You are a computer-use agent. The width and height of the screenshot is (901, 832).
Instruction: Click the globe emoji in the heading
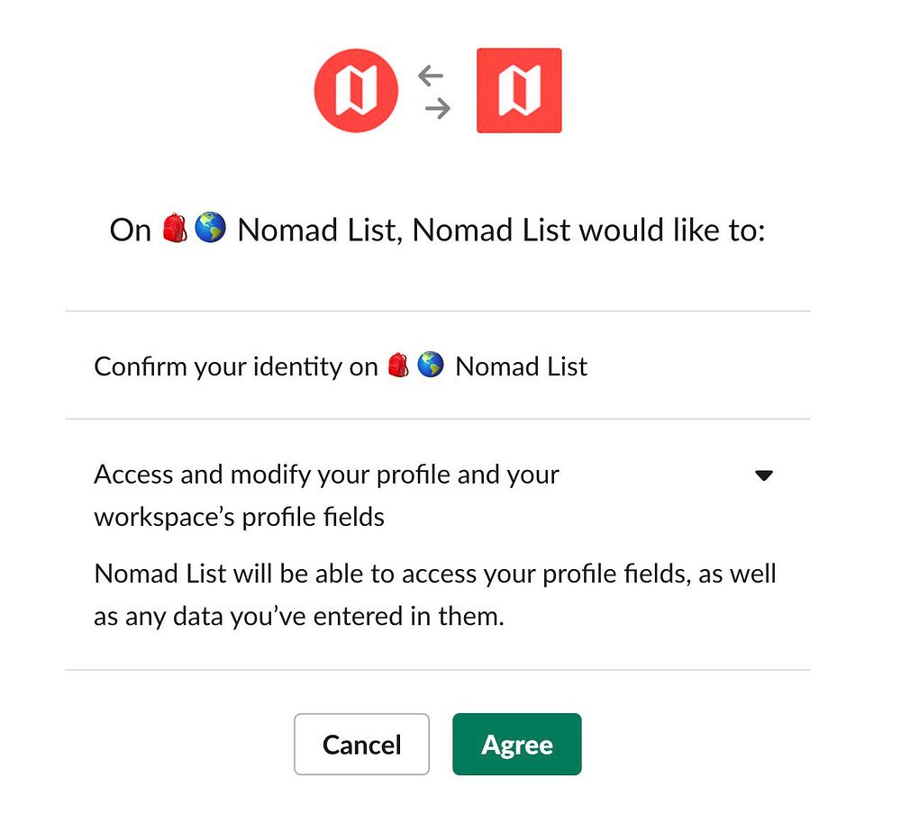210,229
